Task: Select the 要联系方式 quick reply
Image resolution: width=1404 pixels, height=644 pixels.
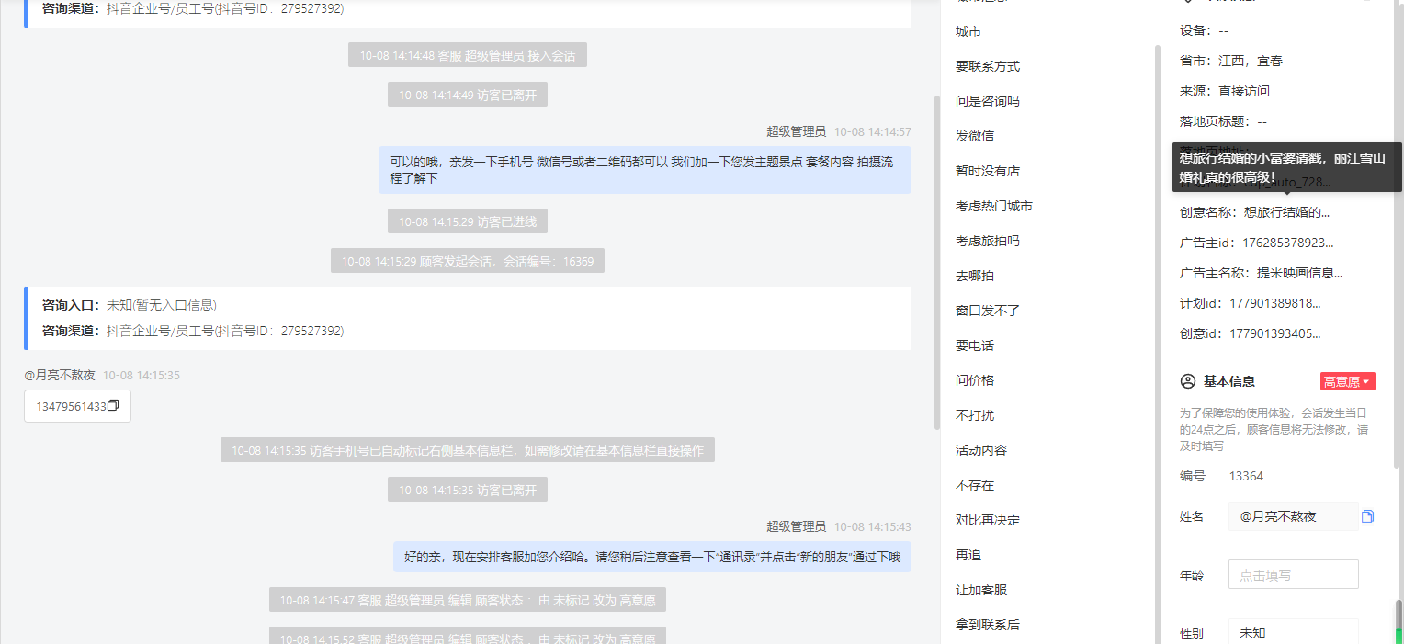Action: 988,66
